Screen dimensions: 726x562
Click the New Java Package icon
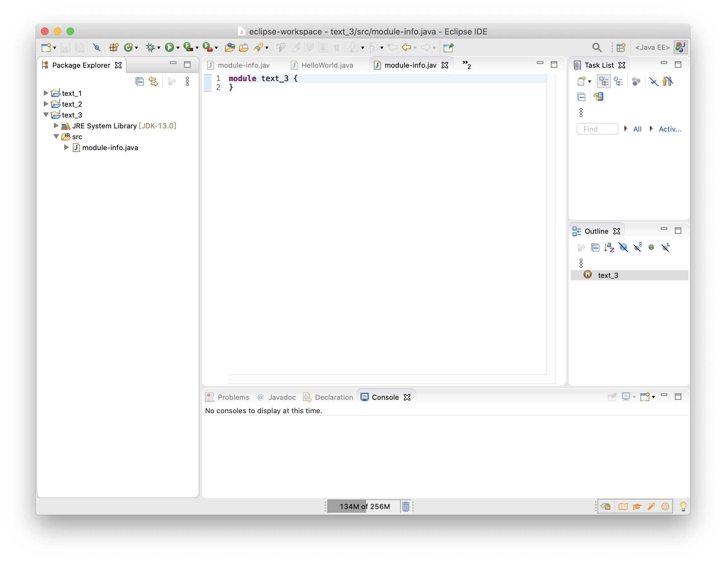(x=114, y=48)
